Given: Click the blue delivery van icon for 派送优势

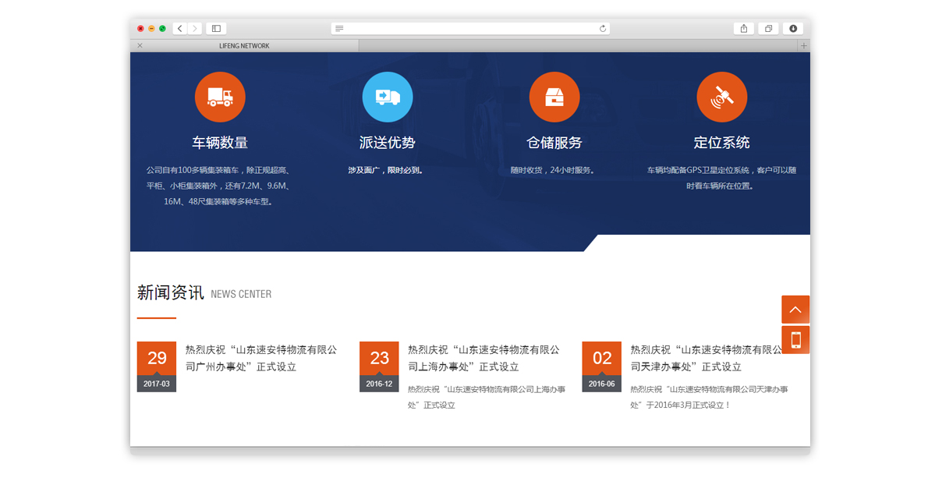Looking at the screenshot, I should (x=388, y=97).
